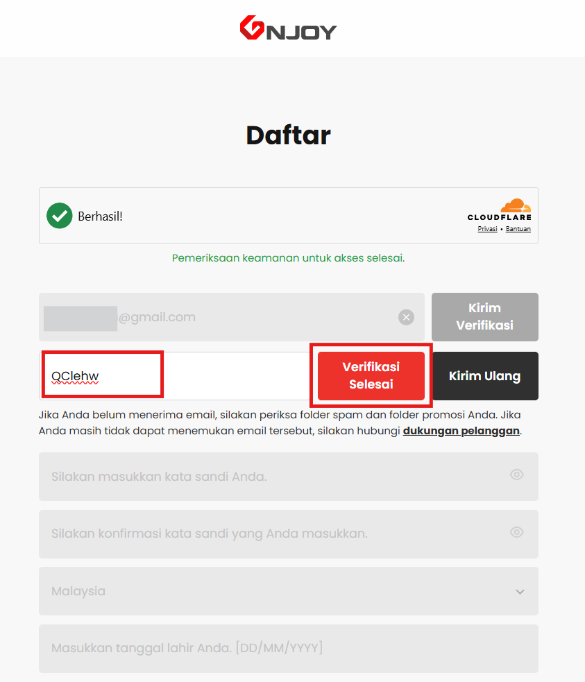Click the green Berhasil checkmark icon
Image resolution: width=585 pixels, height=682 pixels.
60,216
